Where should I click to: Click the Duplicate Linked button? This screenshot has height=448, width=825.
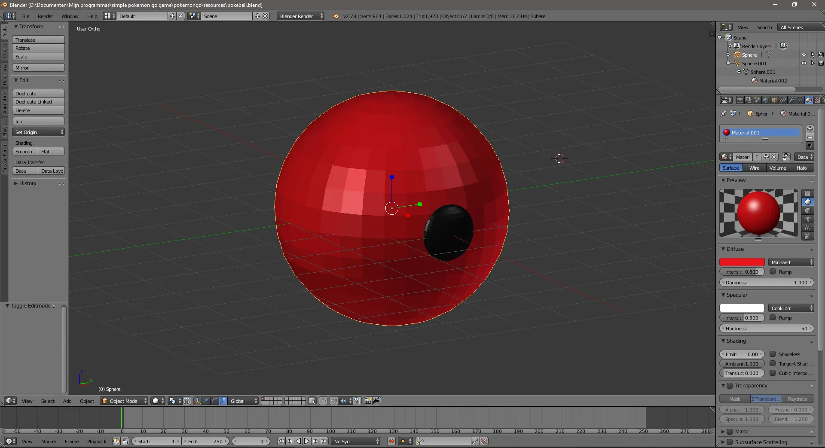point(38,102)
